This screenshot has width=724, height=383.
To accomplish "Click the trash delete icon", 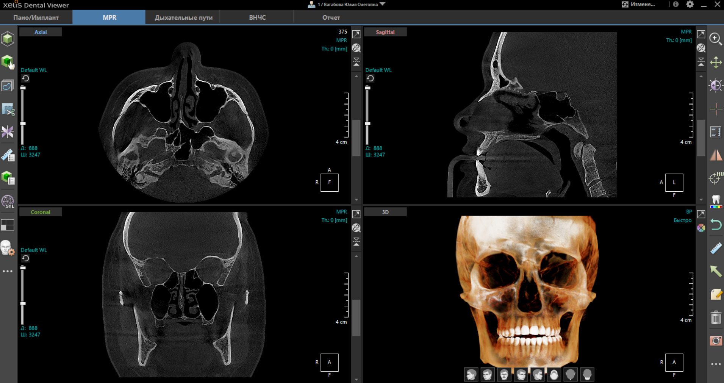I will pyautogui.click(x=716, y=317).
